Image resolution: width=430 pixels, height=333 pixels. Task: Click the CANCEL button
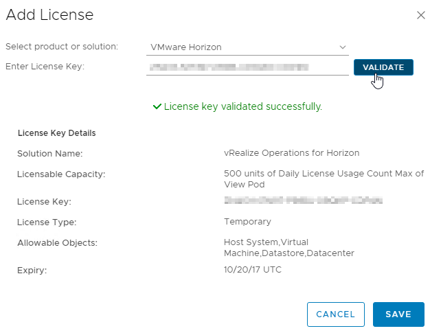pos(336,314)
